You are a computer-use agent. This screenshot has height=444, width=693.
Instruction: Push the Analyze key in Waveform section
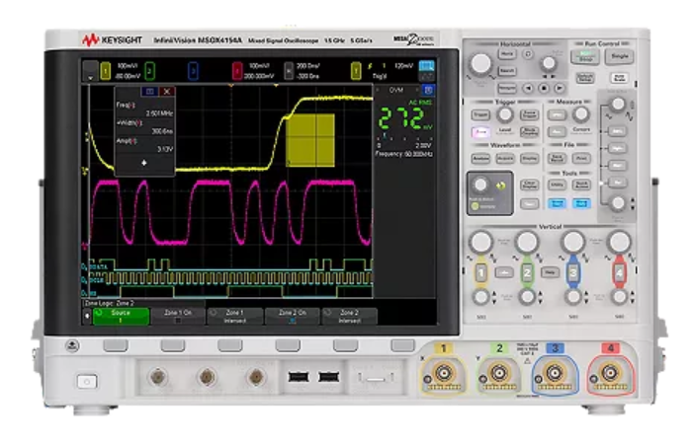pyautogui.click(x=480, y=158)
